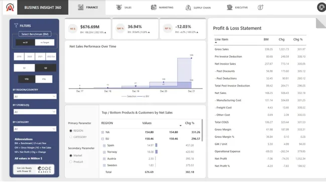Select the 2022 Est year button
Viewport: 326px width, 183px height.
(x=51, y=56)
